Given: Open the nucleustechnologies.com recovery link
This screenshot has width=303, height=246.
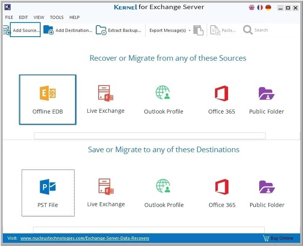Looking at the screenshot, I should point(85,238).
